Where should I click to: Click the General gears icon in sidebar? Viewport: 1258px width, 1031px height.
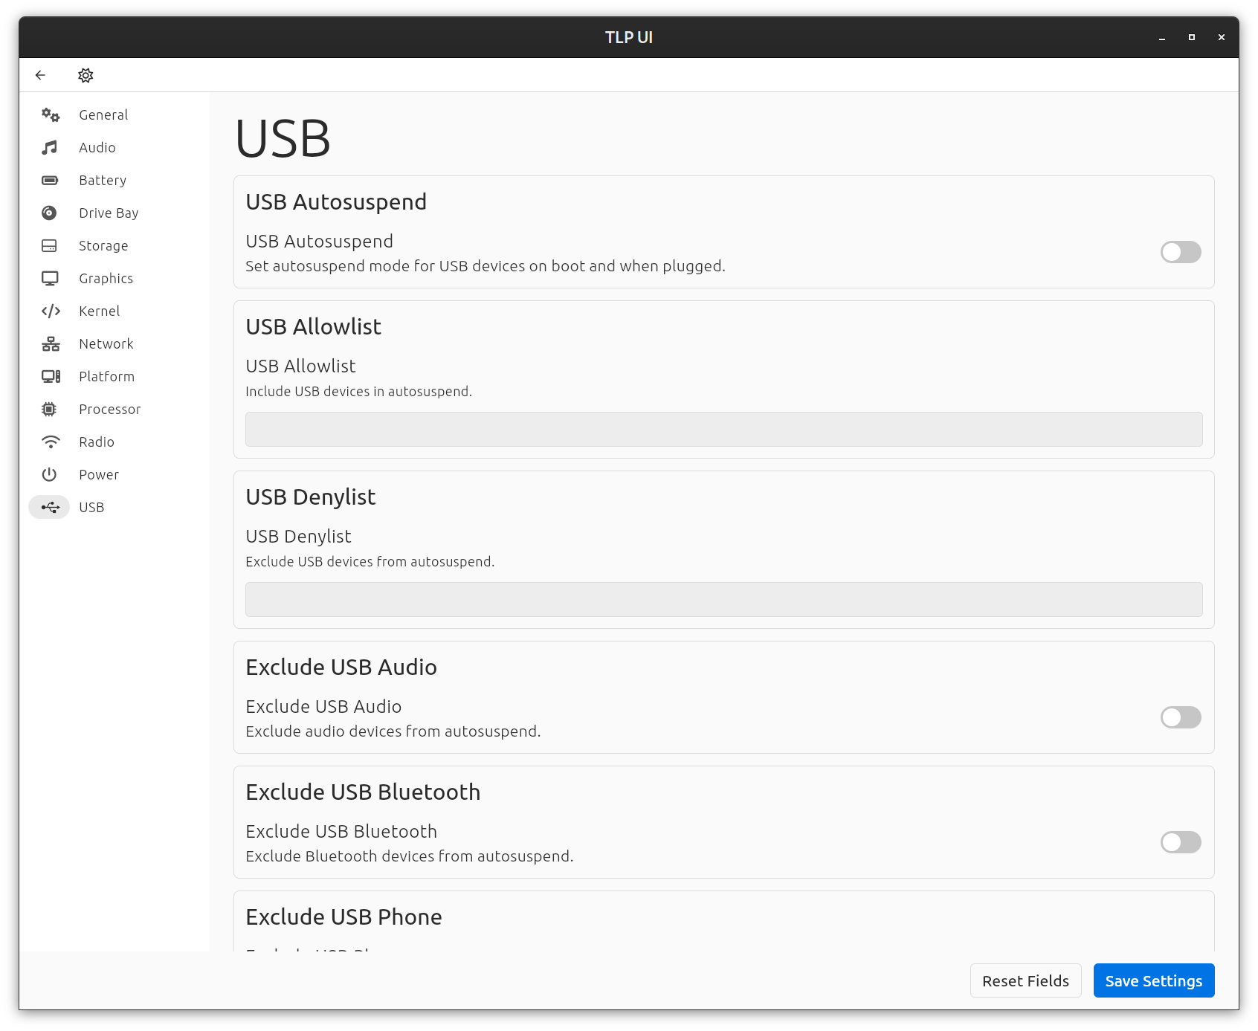point(50,114)
